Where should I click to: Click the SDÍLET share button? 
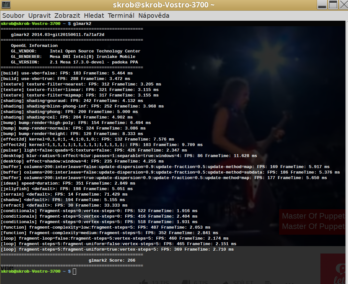tap(243, 282)
